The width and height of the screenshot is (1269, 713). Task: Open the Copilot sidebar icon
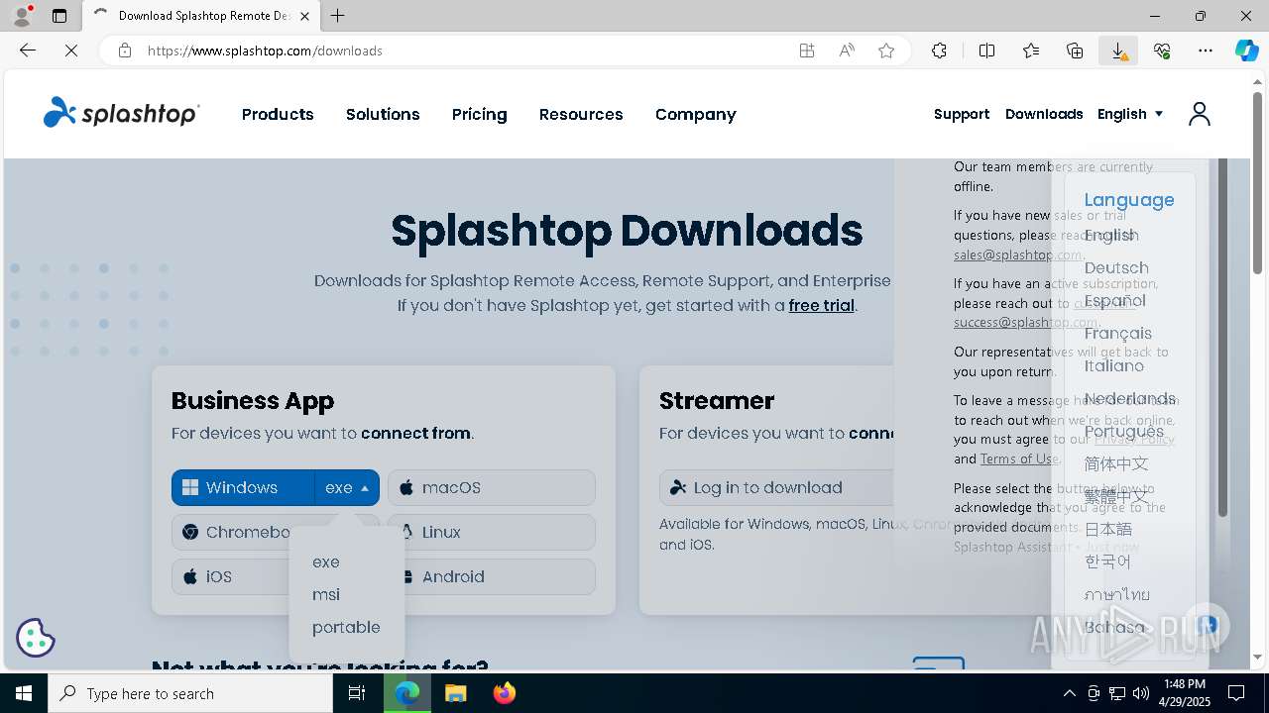pyautogui.click(x=1246, y=51)
